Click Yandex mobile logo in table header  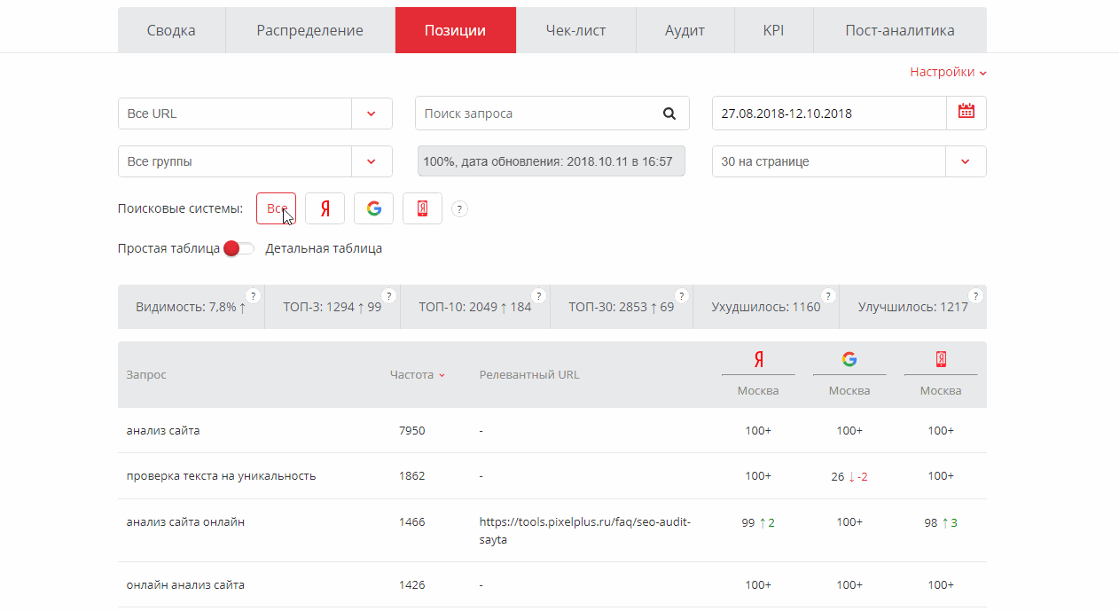(x=941, y=359)
